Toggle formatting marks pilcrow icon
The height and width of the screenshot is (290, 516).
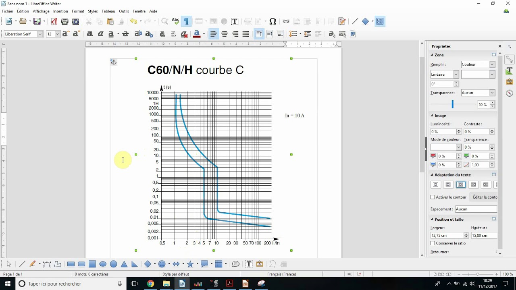click(186, 21)
